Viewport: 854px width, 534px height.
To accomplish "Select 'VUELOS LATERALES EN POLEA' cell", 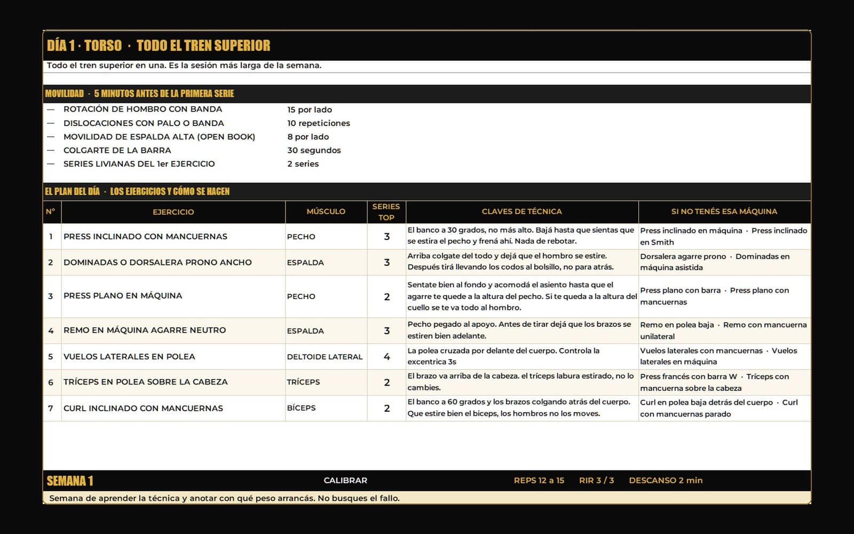I will [x=173, y=356].
